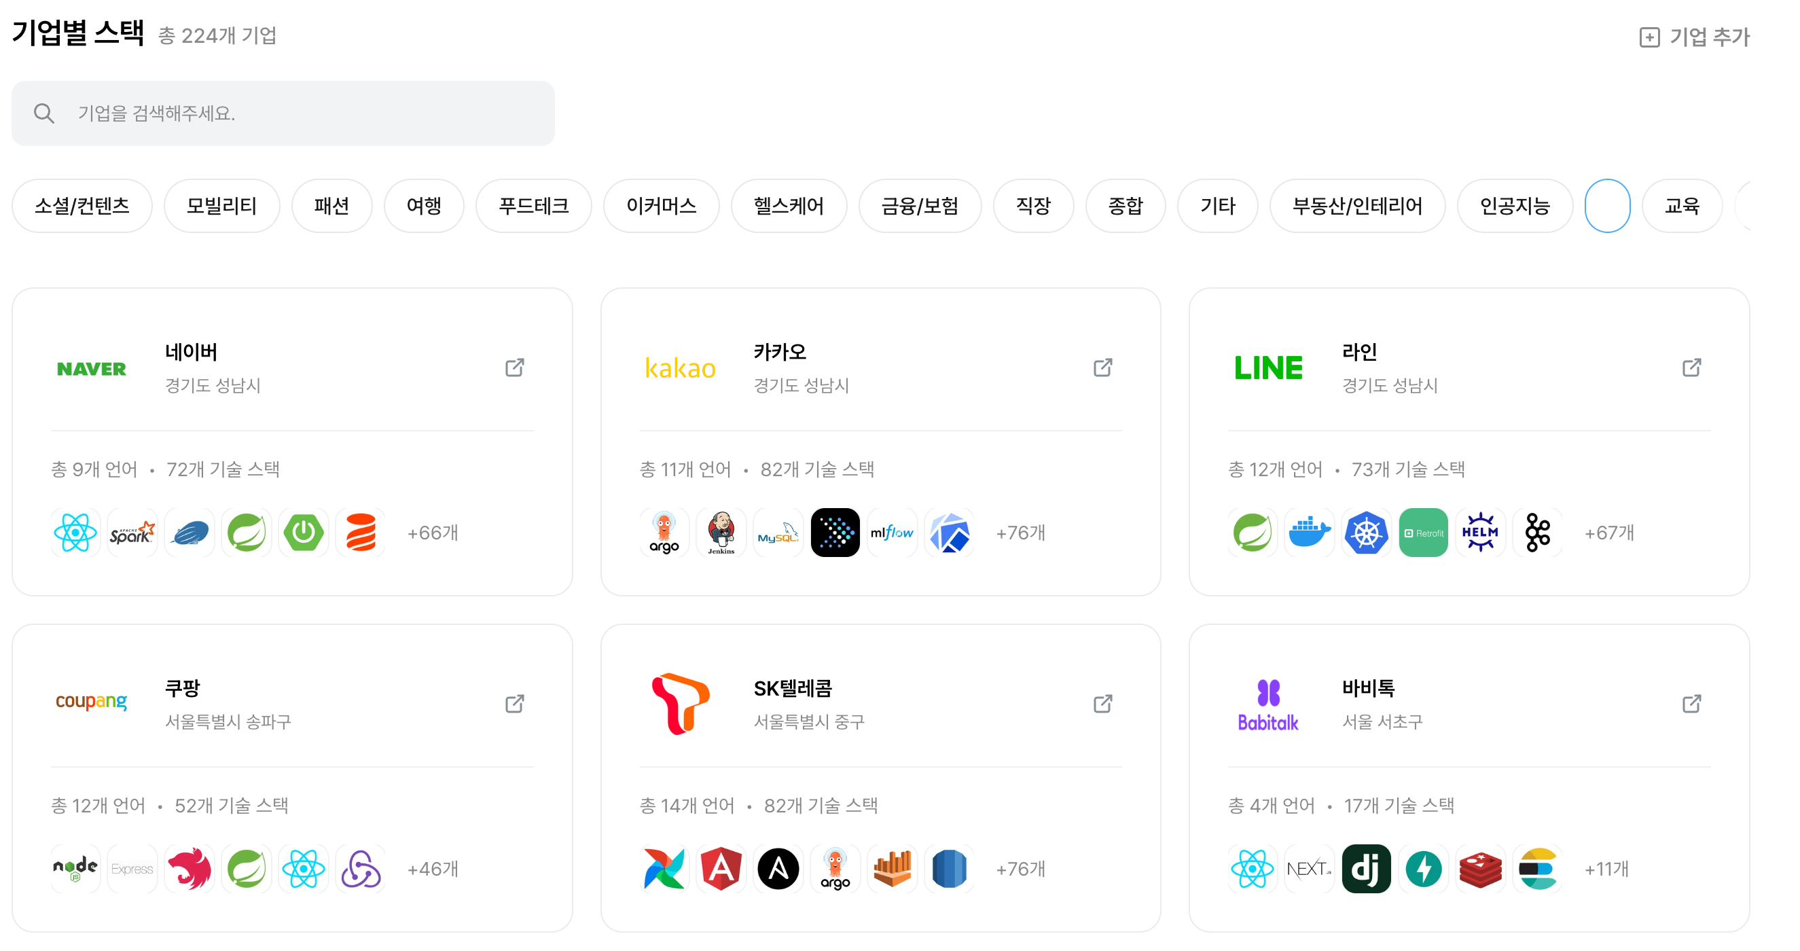Click the Jenkins icon in Kakao card
This screenshot has width=1800, height=951.
tap(721, 533)
